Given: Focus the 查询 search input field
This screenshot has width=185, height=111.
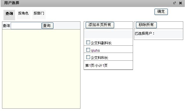Looking at the screenshot, I should 26,26.
